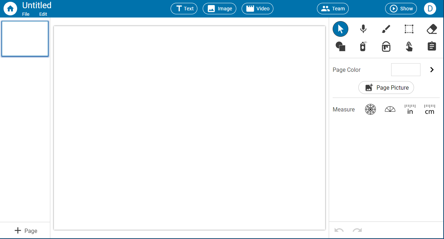Pick the paintbrush tool
This screenshot has width=444, height=239.
tap(386, 29)
